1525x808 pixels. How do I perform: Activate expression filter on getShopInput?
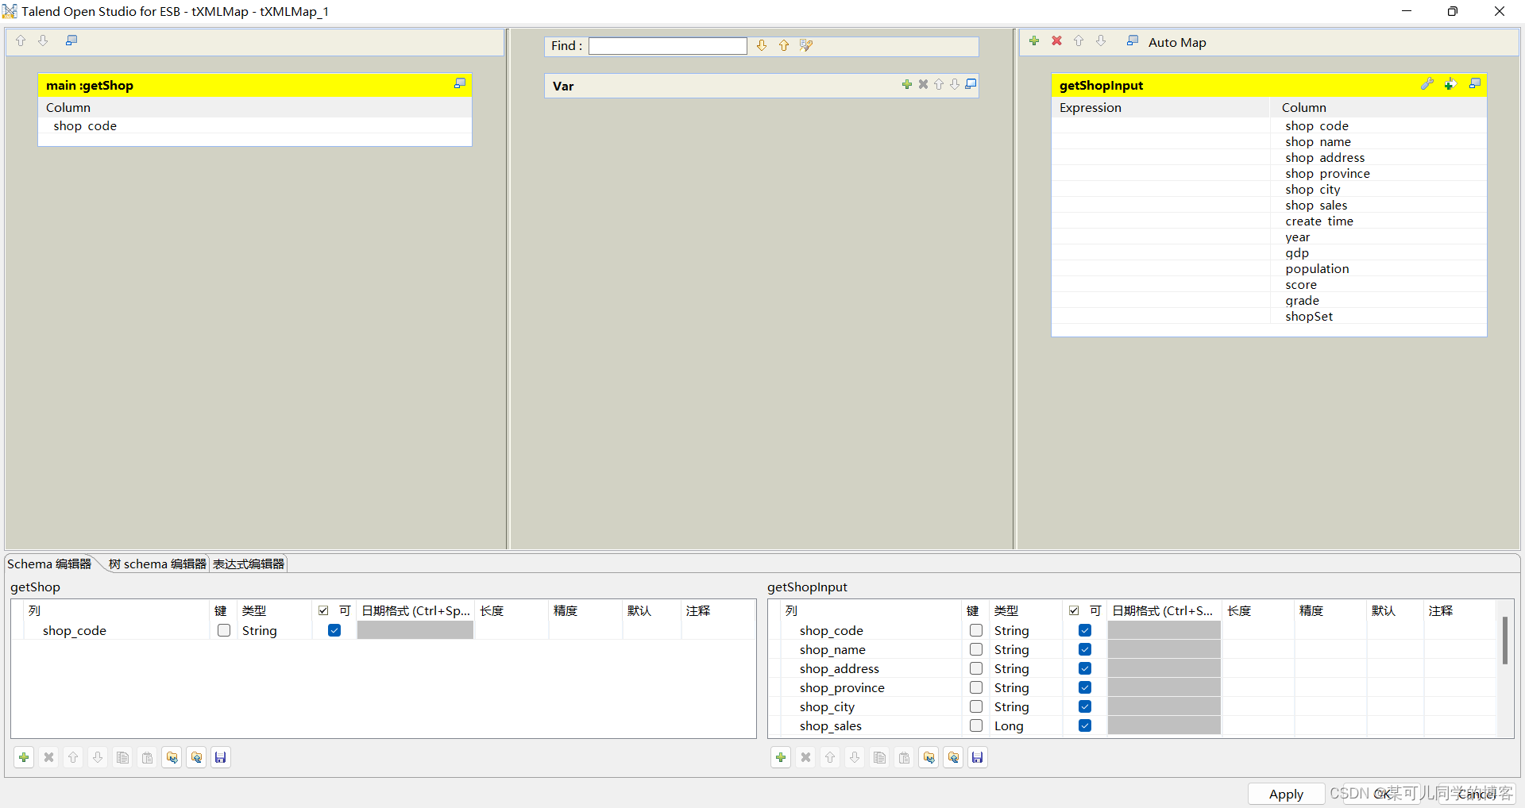pos(1450,83)
